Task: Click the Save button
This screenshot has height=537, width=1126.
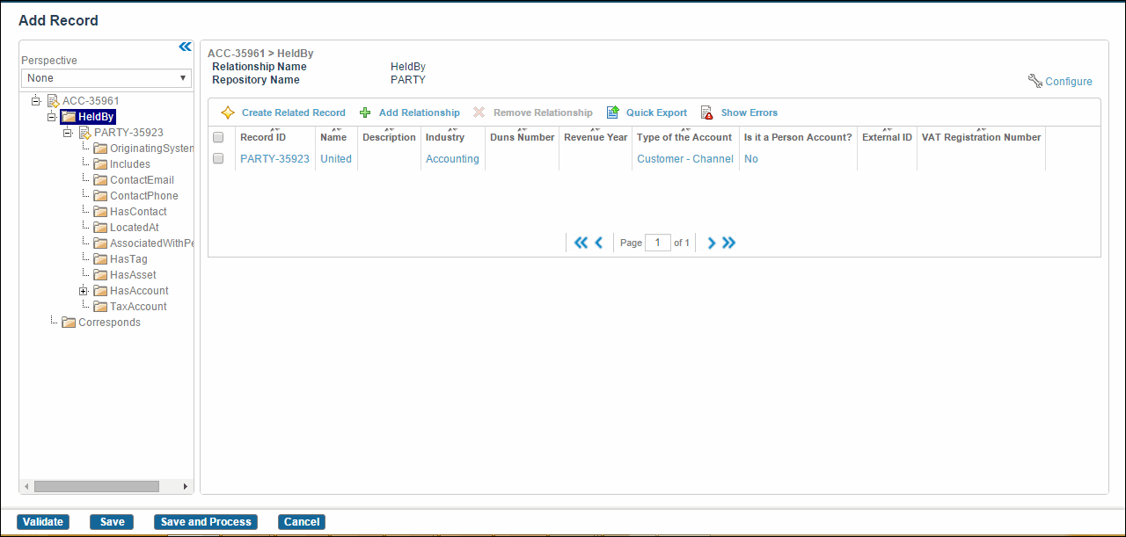Action: click(112, 522)
